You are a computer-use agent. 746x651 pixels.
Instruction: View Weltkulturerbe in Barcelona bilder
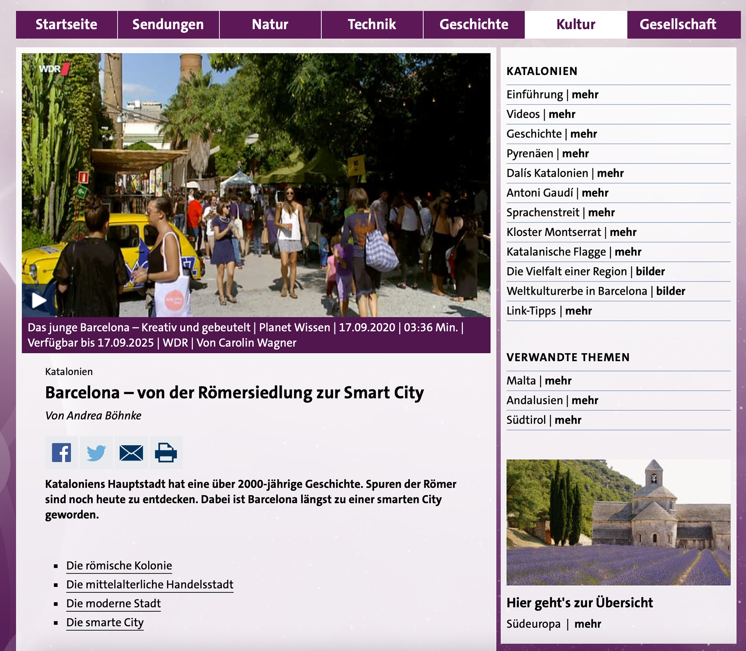pos(596,291)
